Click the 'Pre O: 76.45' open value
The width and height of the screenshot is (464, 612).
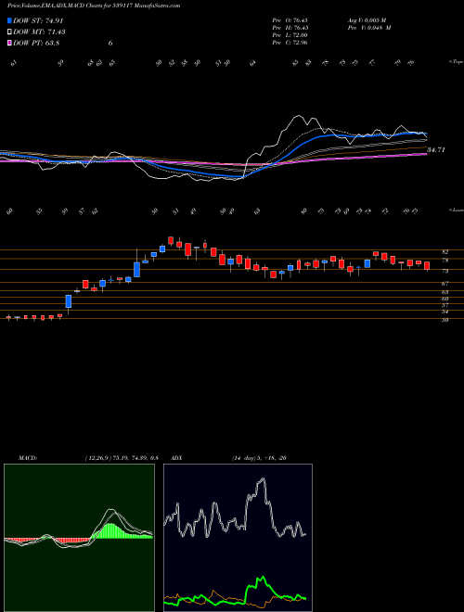click(x=290, y=19)
